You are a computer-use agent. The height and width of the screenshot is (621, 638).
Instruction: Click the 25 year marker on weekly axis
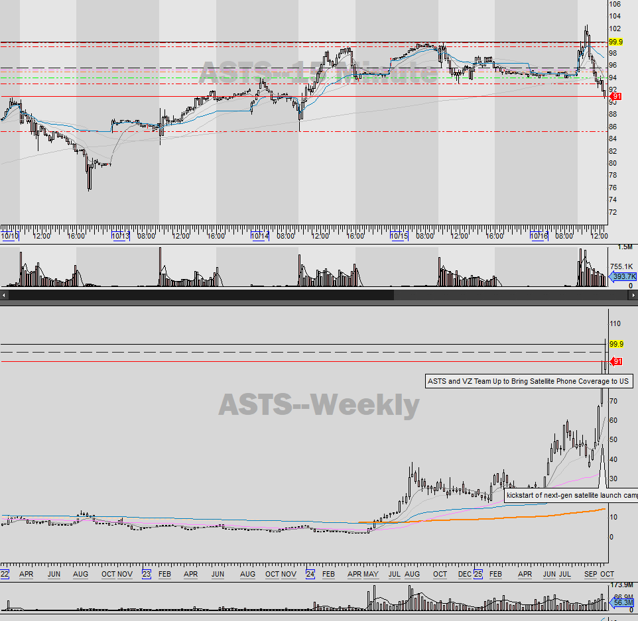click(478, 574)
